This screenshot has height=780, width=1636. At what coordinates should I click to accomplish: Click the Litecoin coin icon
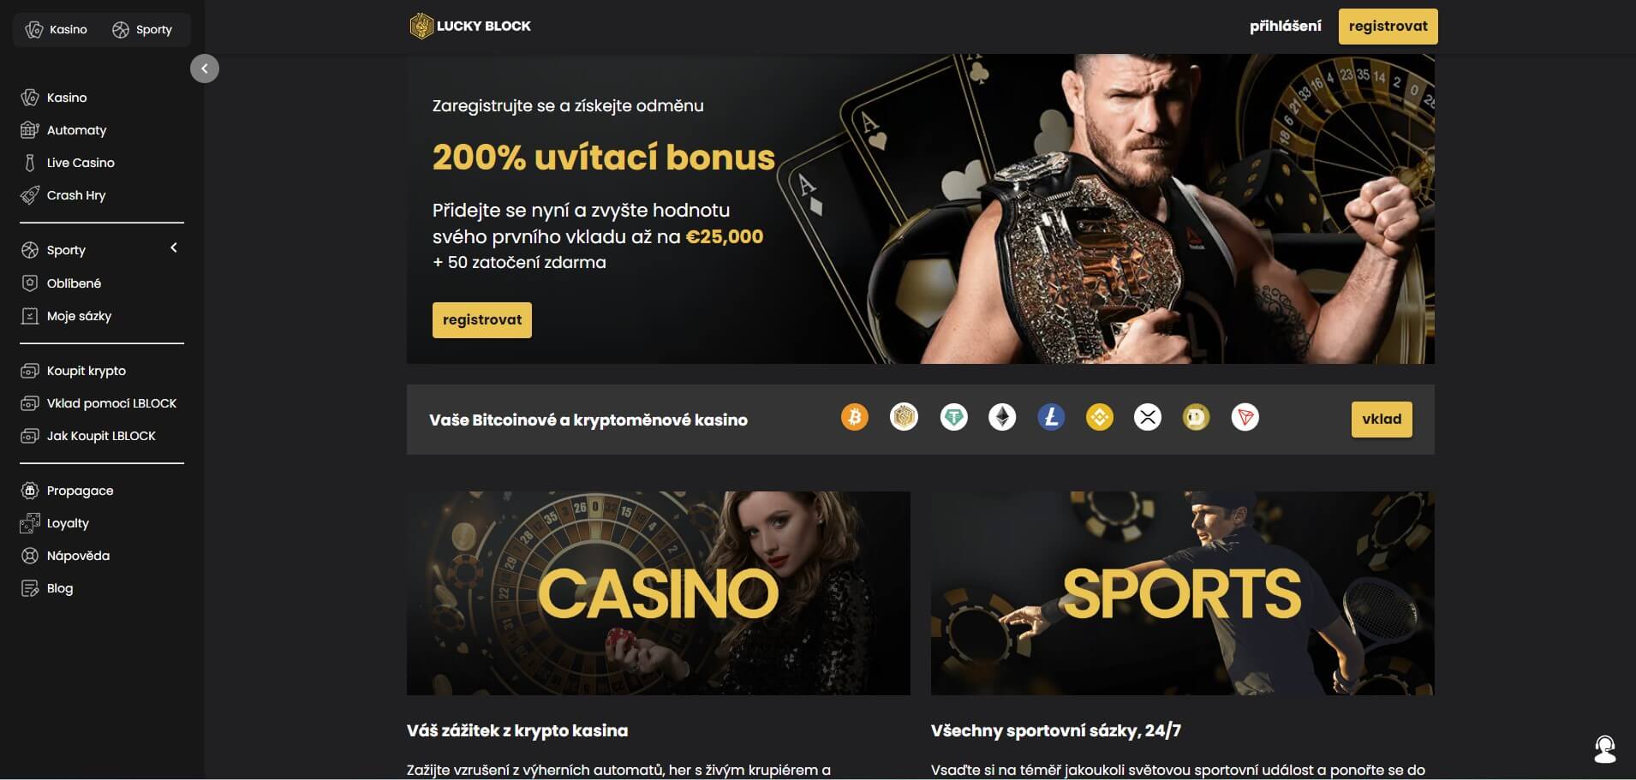pyautogui.click(x=1051, y=418)
